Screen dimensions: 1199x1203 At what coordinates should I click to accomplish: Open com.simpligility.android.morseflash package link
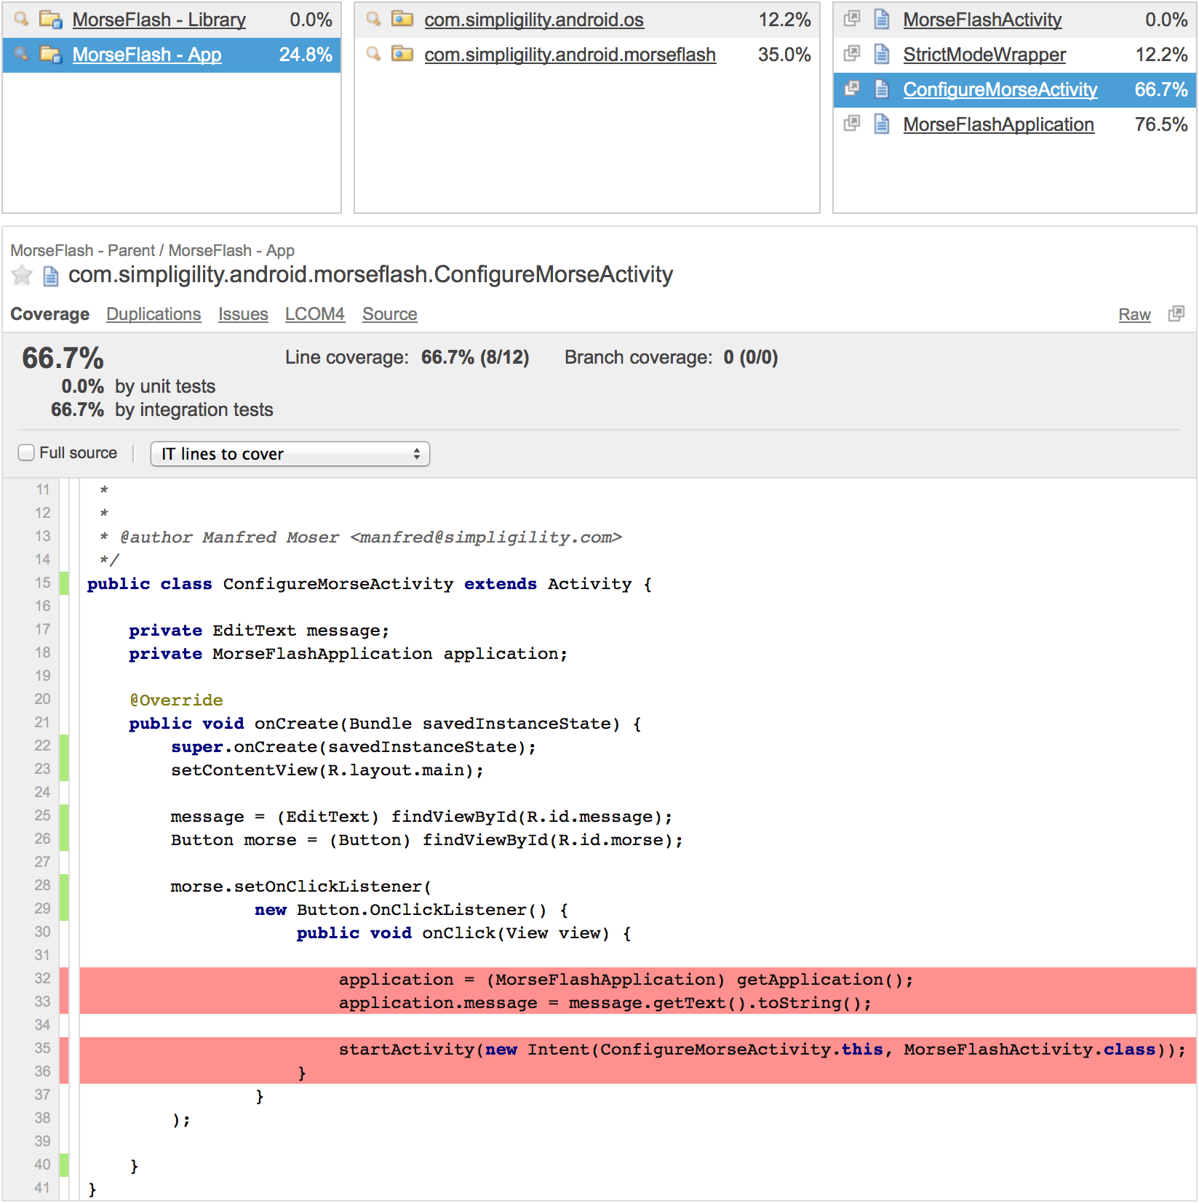570,55
